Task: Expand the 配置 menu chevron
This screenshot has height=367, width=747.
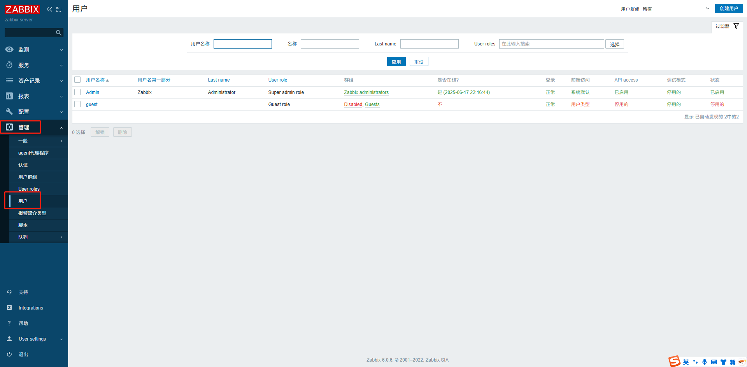Action: point(61,112)
